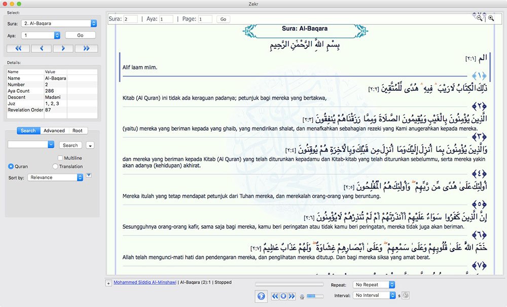Start recitation with the round play button
Viewport: 507px width, 307px height.
point(261,296)
